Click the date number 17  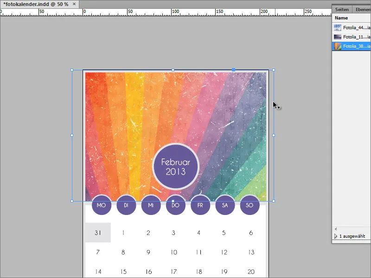click(174, 272)
